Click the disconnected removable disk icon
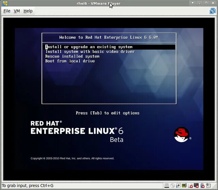This screenshot has width=218, height=190. [x=190, y=186]
